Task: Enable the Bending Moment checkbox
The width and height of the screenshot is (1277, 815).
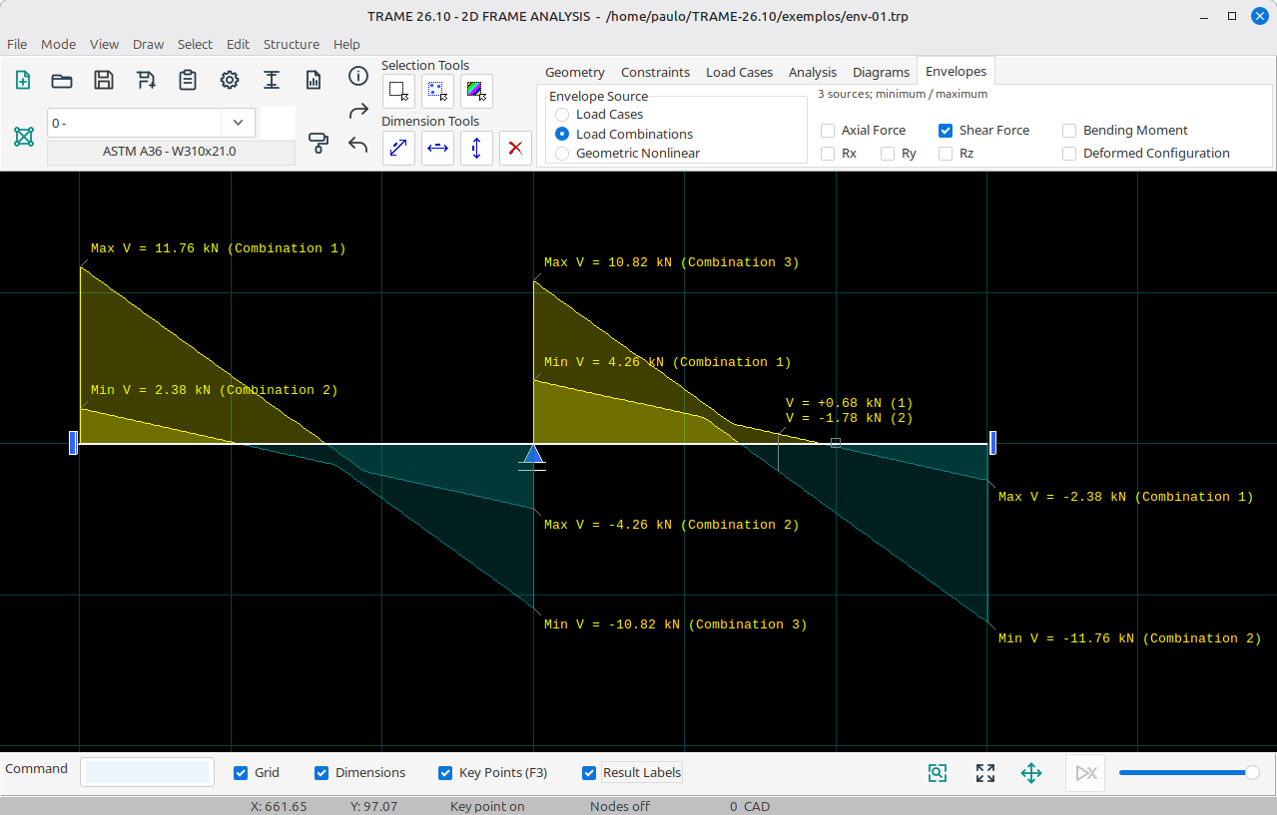Action: tap(1069, 131)
